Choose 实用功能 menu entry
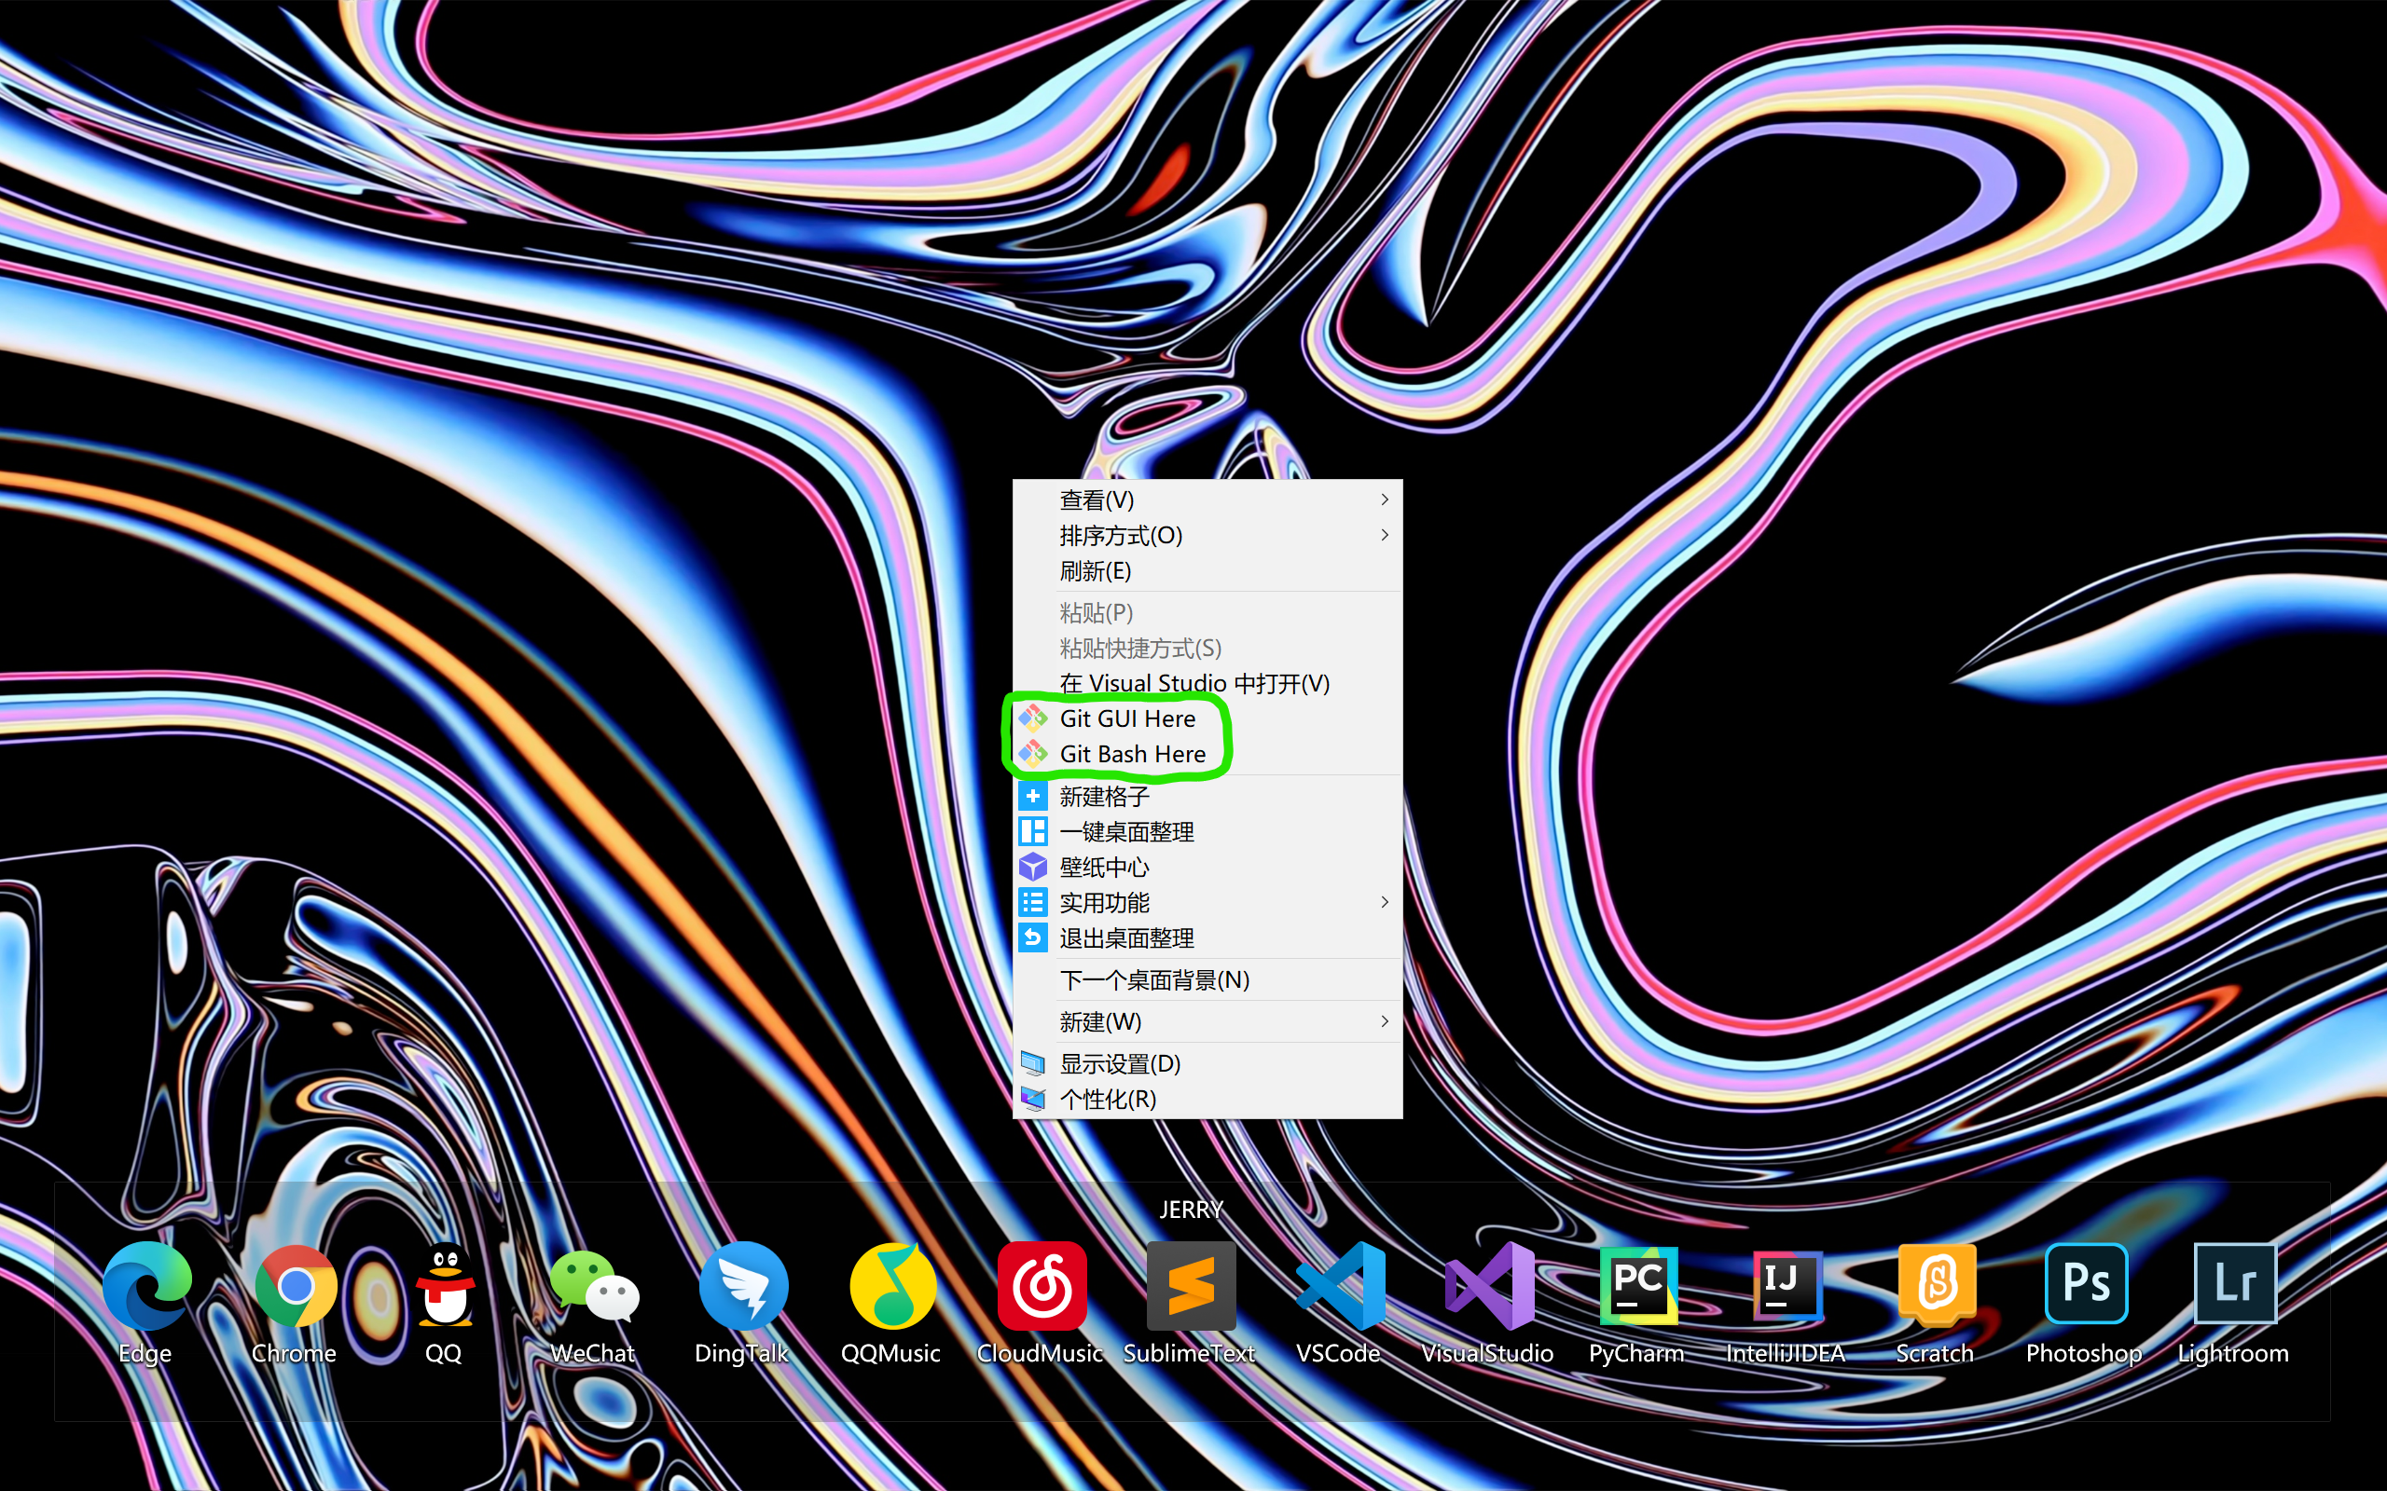Image resolution: width=2387 pixels, height=1491 pixels. point(1207,902)
